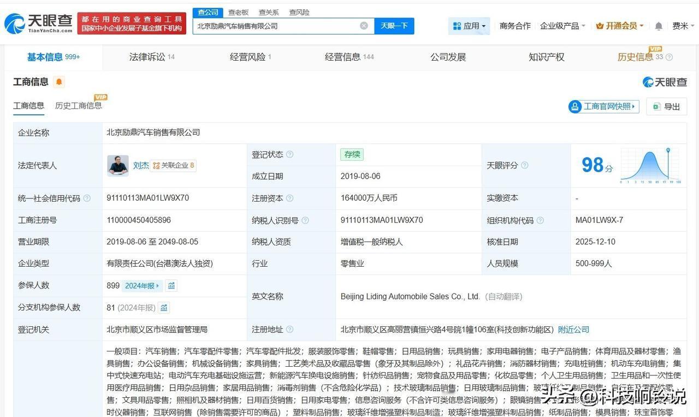Switch to the 历史信息 tab
699x417 pixels.
click(x=635, y=57)
